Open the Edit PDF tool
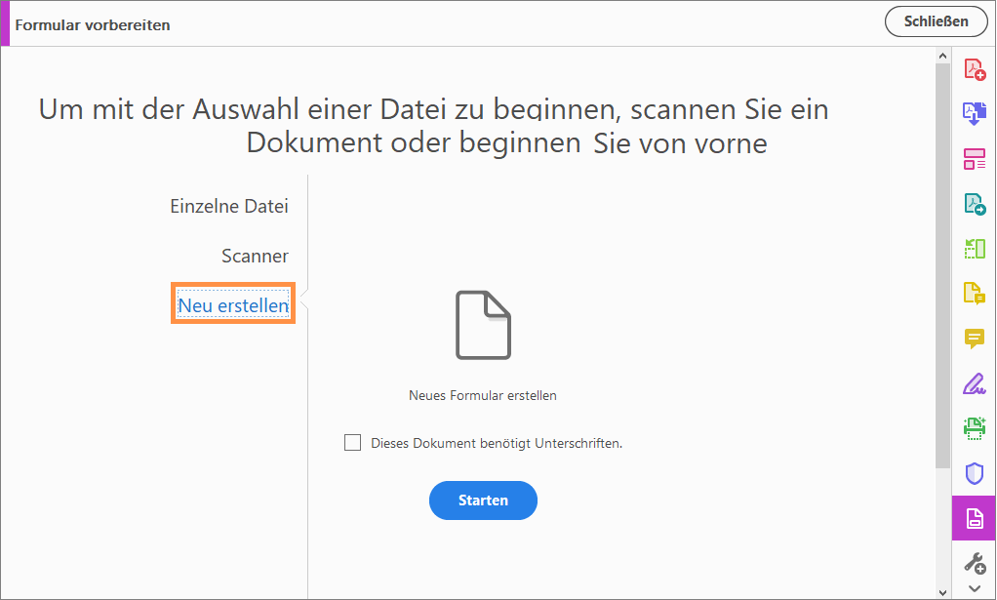The image size is (997, 600). (x=974, y=158)
